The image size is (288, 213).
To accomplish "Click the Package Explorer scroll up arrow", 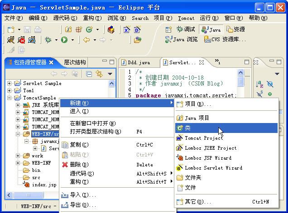I will (111, 84).
